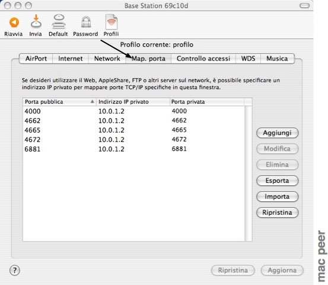The height and width of the screenshot is (285, 328).
Task: Open the Profili document icon
Action: pos(112,22)
